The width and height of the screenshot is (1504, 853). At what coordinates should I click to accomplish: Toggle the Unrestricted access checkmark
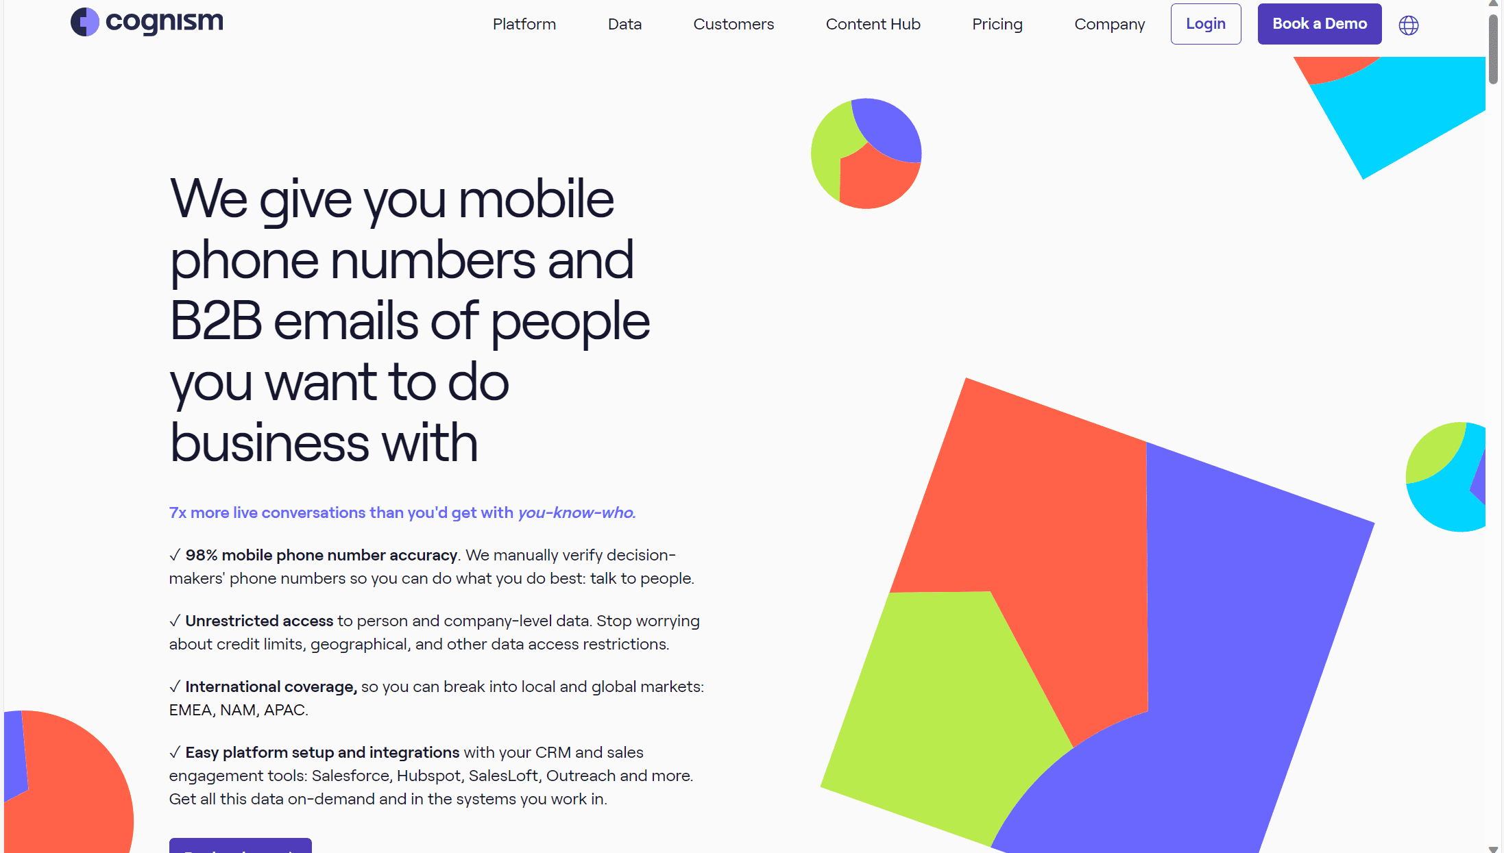(x=173, y=619)
